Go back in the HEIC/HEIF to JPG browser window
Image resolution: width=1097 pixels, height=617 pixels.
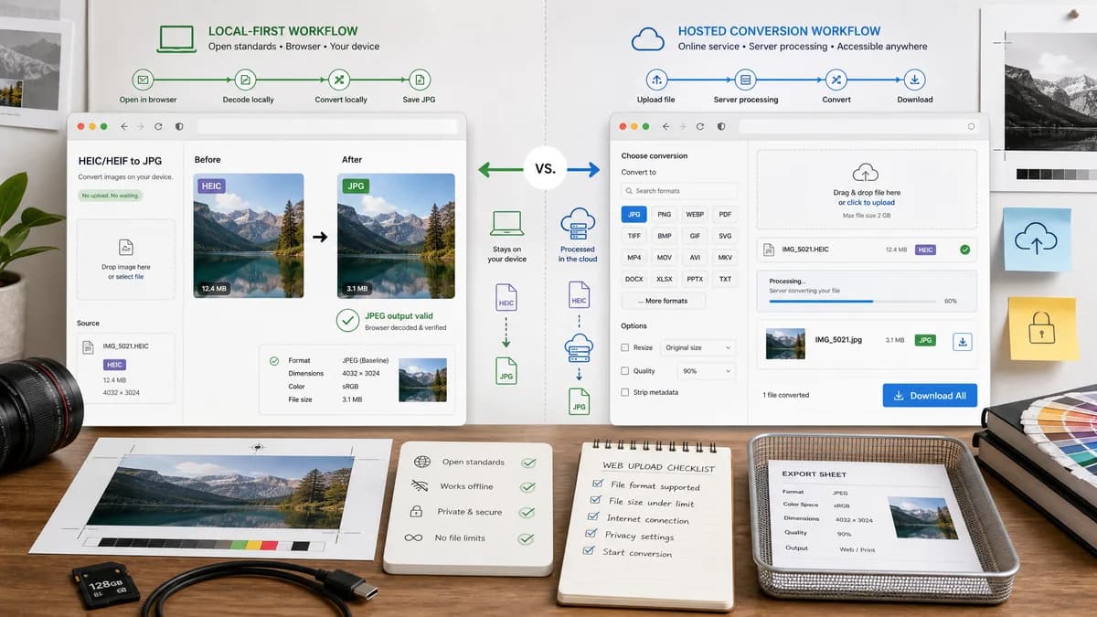(x=123, y=126)
